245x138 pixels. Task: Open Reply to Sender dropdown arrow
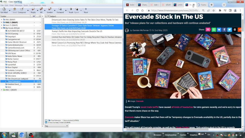point(55,10)
